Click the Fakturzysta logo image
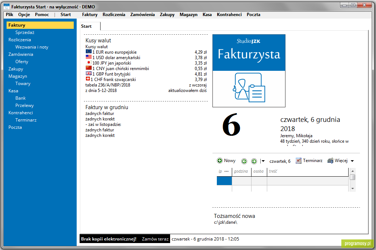376x250 pixels. point(249,71)
